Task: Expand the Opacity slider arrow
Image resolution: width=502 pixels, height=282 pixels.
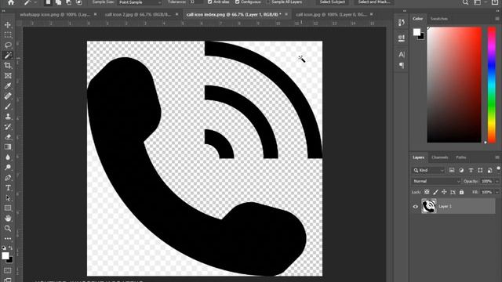Action: coord(497,181)
